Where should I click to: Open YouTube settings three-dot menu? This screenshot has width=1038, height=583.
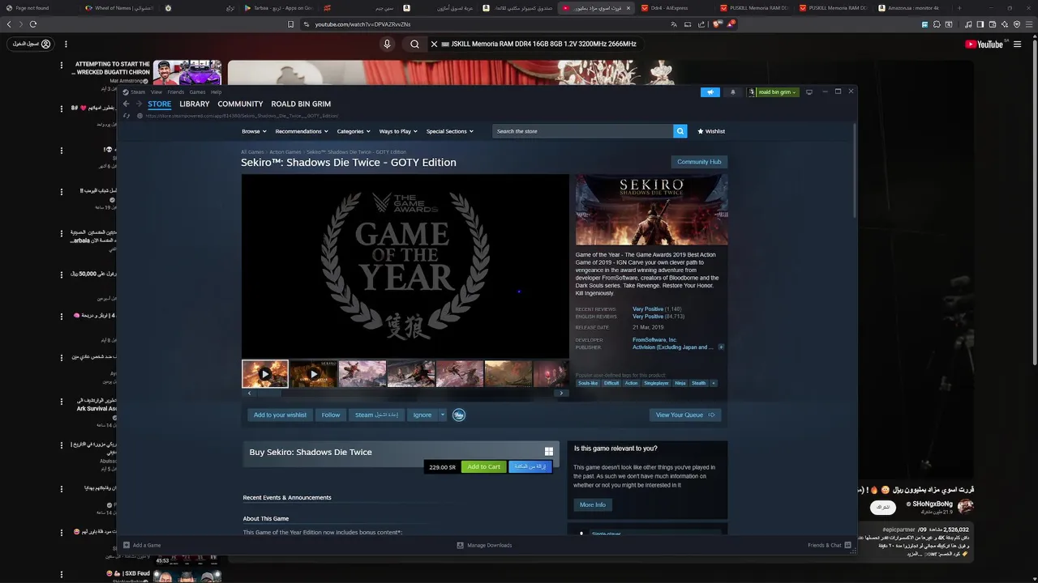(x=66, y=44)
